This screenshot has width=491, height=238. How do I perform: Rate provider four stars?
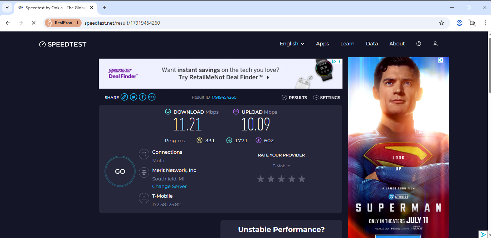[x=292, y=179]
